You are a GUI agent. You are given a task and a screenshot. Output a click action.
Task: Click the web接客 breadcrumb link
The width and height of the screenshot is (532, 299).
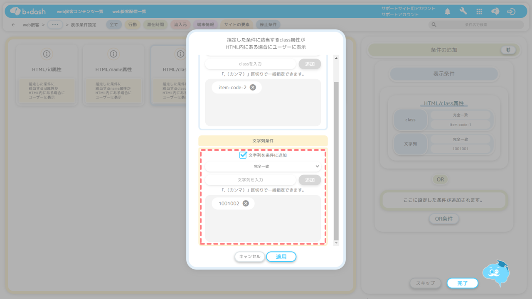31,25
